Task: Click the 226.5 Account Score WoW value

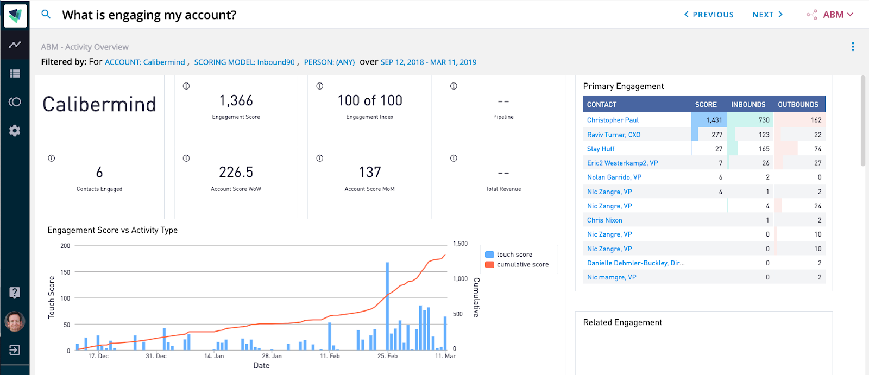Action: pos(236,172)
